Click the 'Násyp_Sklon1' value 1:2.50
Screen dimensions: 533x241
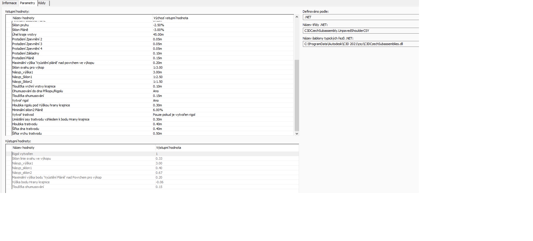point(158,77)
